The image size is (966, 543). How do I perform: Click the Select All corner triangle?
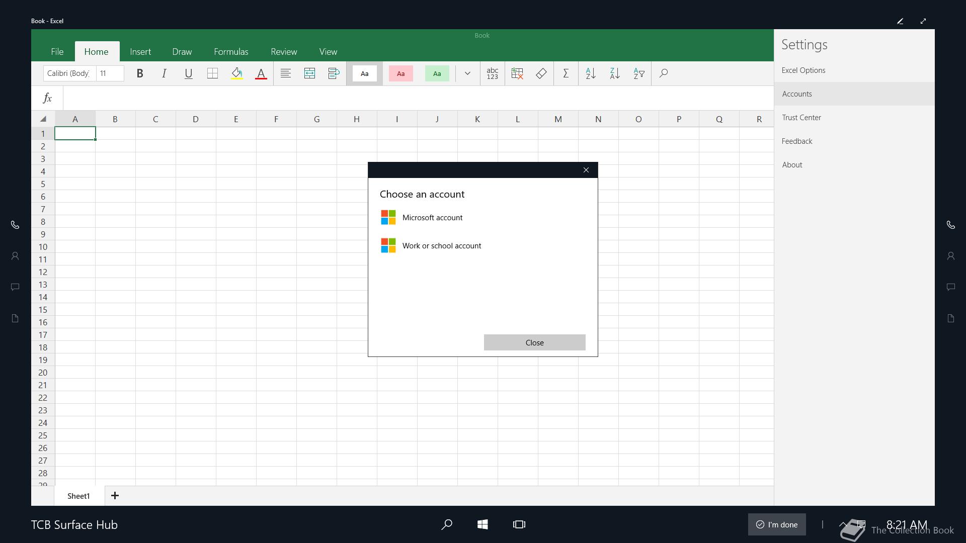(43, 119)
